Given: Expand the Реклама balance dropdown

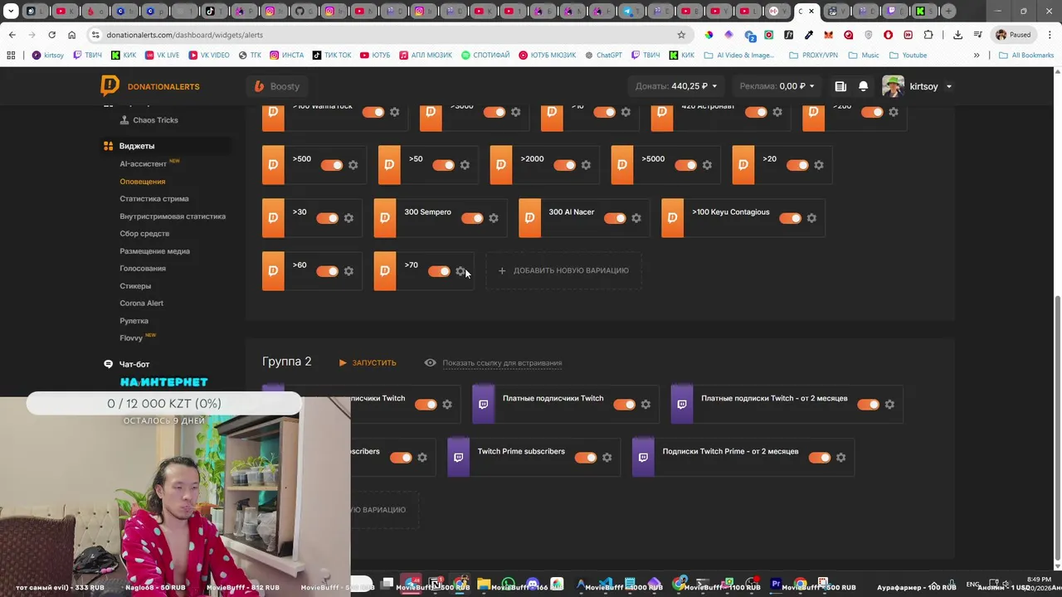Looking at the screenshot, I should tap(777, 86).
